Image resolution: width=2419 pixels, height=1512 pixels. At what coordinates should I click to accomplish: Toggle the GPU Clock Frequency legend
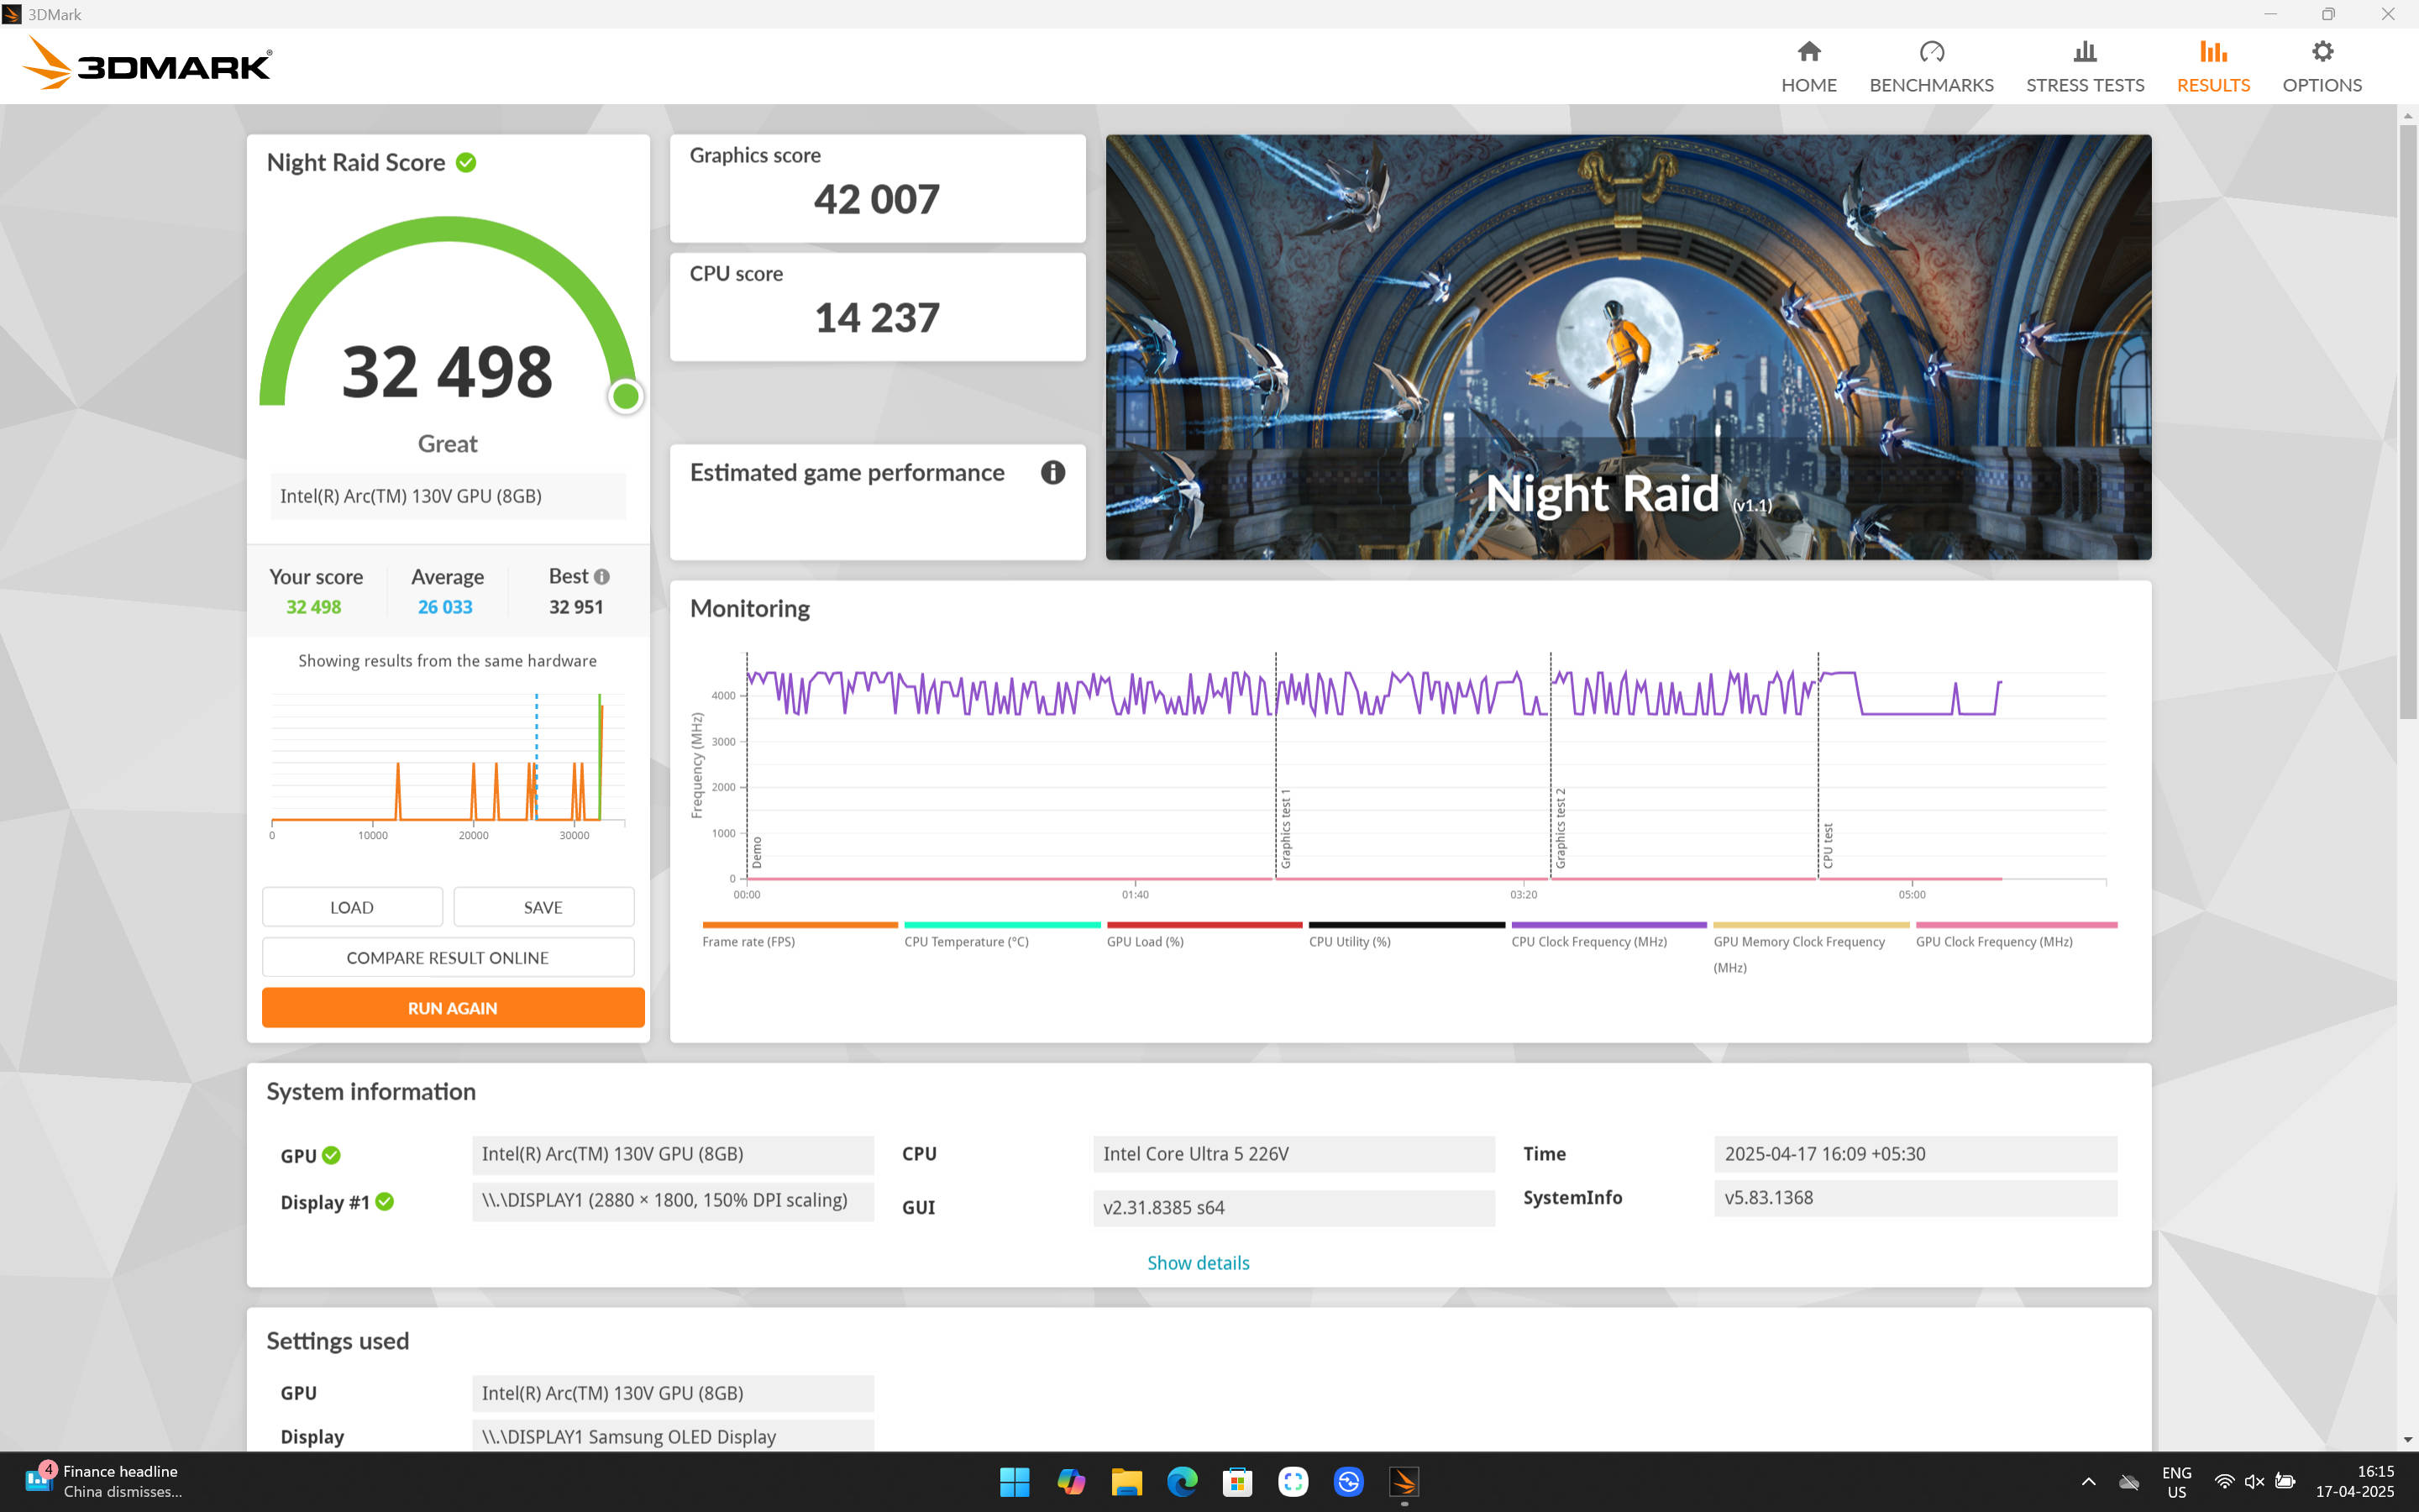[2015, 935]
